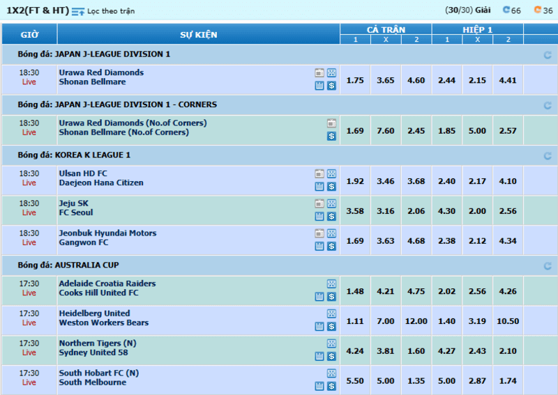Open South Melbourne team link
The width and height of the screenshot is (558, 395).
[93, 382]
